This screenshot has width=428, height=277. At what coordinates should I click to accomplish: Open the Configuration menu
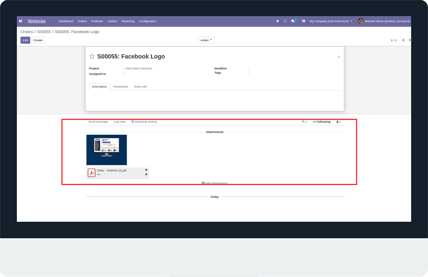click(148, 21)
